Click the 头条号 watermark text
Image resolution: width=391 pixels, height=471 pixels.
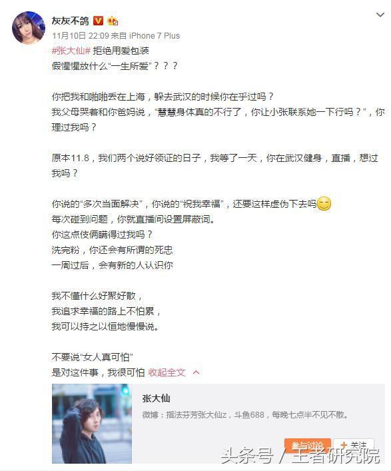tap(247, 456)
